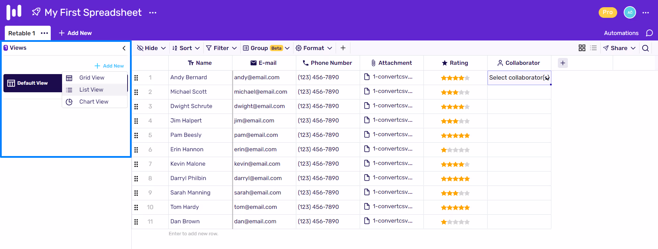Click Phone Number column header
Image resolution: width=658 pixels, height=249 pixels.
pos(328,63)
